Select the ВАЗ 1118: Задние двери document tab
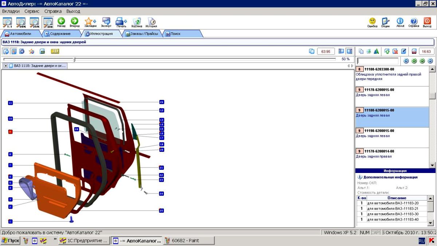This screenshot has width=437, height=246. (x=38, y=66)
